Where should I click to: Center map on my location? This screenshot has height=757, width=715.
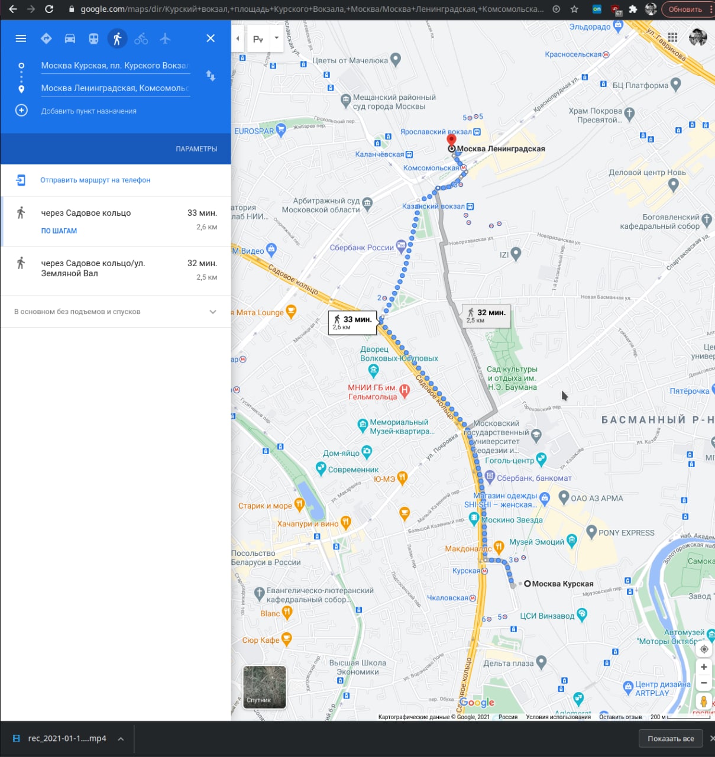point(704,649)
